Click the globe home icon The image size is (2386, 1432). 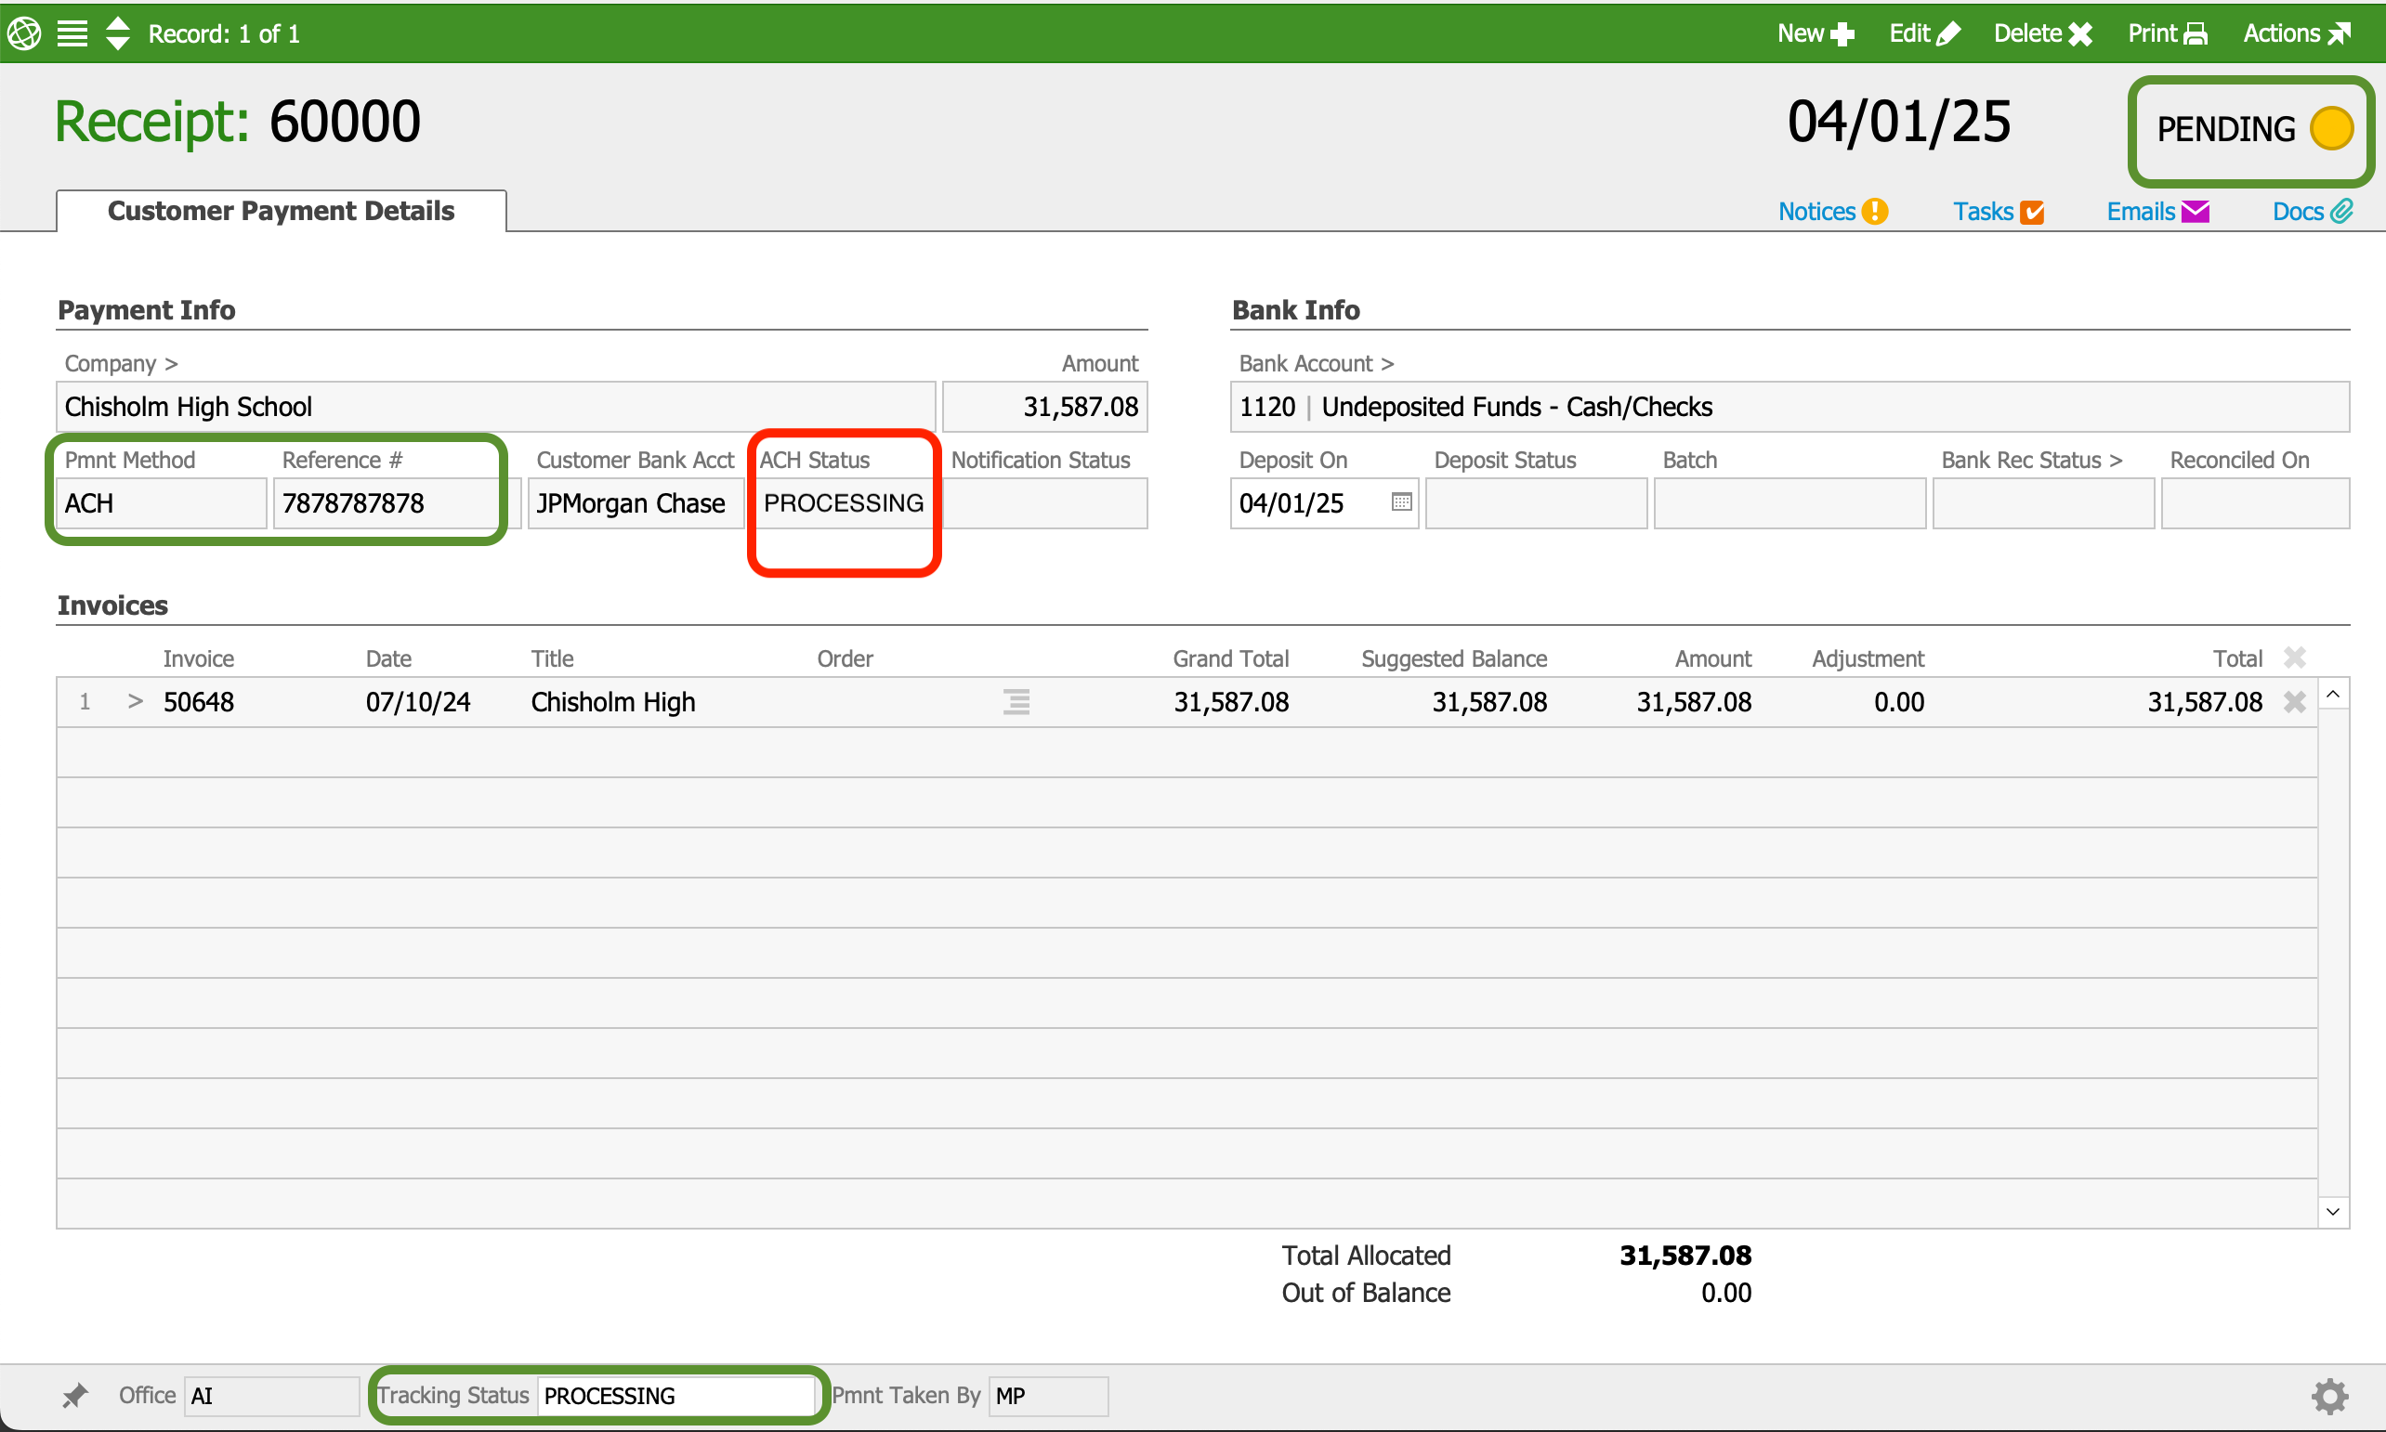24,33
